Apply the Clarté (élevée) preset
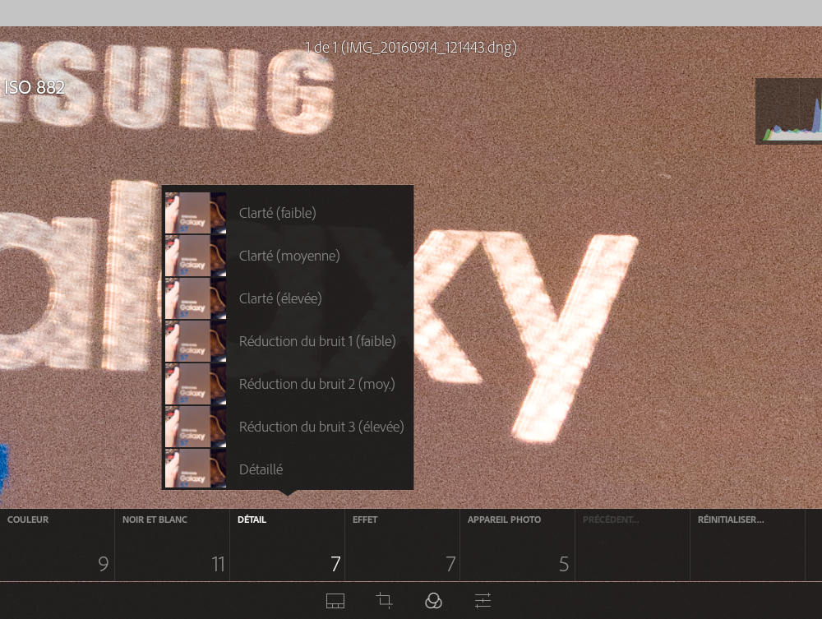 (288, 298)
